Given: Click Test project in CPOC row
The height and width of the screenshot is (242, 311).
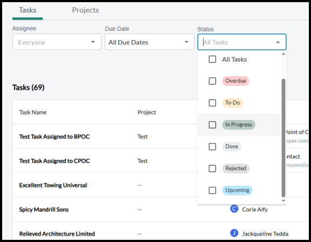Looking at the screenshot, I should [143, 161].
